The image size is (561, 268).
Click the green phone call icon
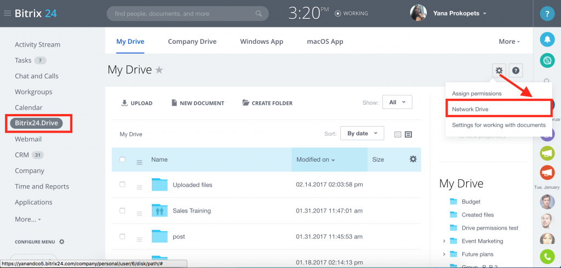click(547, 256)
